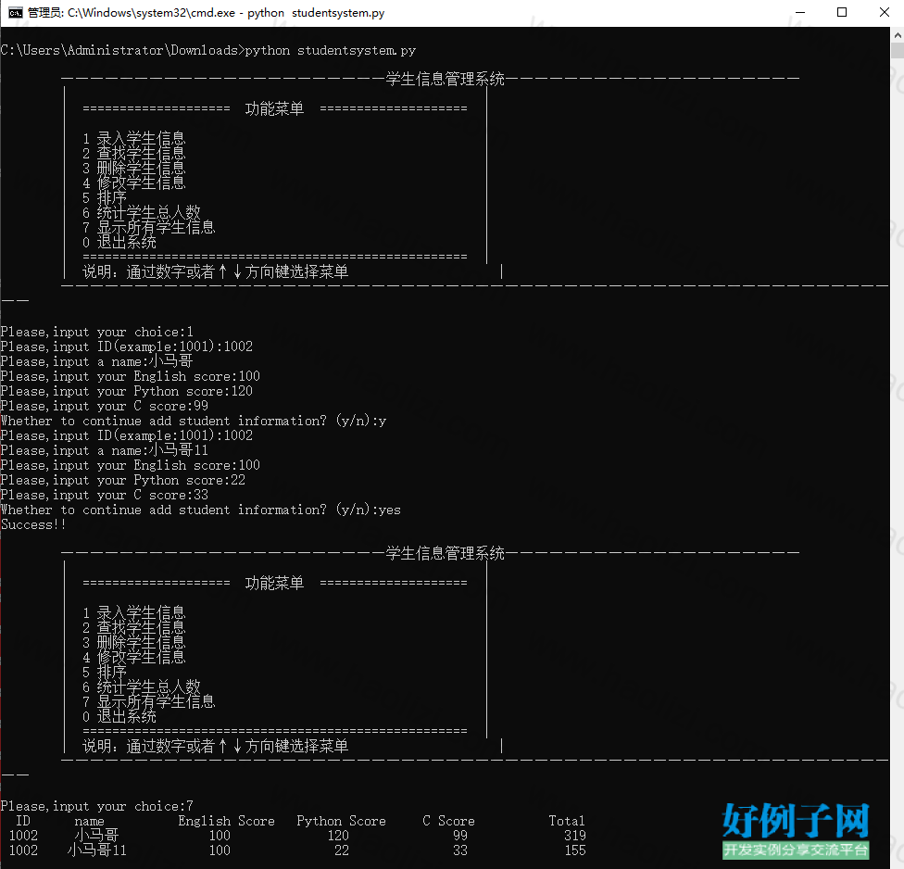The image size is (904, 869).
Task: Click the prompt line ending '(y/n):y'
Action: click(194, 421)
